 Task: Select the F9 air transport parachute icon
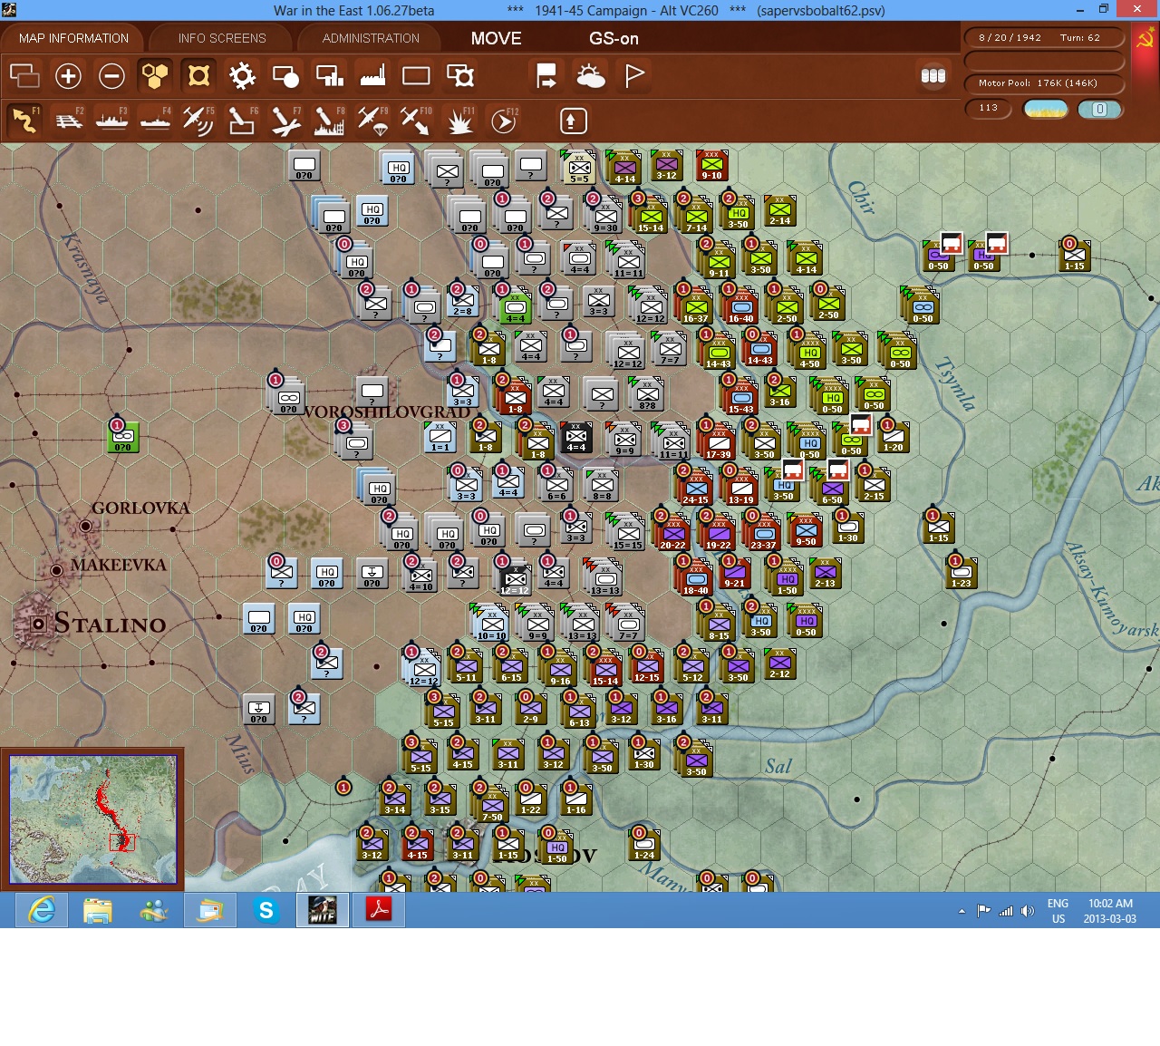372,121
